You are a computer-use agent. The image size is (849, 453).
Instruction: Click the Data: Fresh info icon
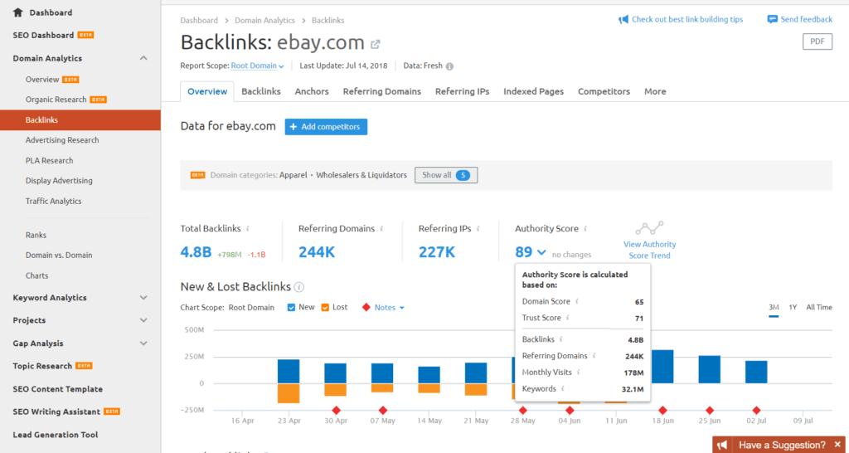pos(449,66)
